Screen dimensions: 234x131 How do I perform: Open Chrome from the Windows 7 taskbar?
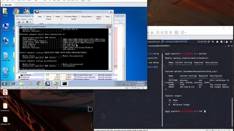click(x=39, y=84)
